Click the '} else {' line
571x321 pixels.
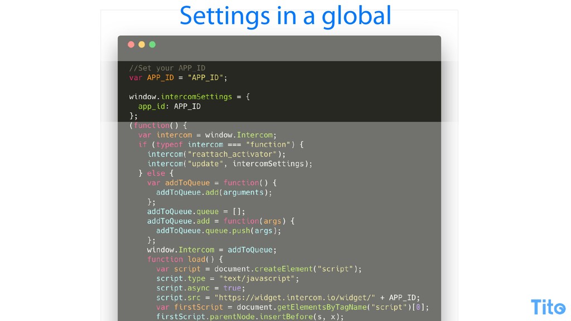156,173
